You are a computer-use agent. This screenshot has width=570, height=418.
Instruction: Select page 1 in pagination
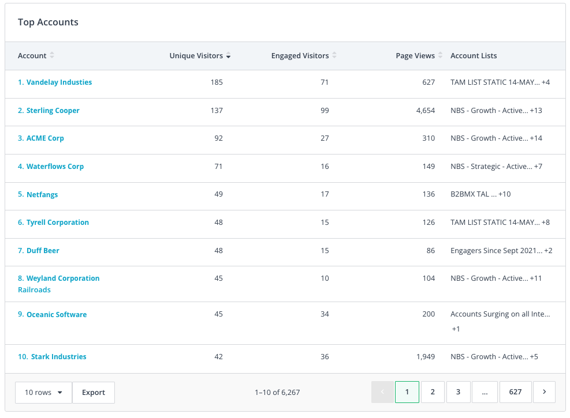407,392
